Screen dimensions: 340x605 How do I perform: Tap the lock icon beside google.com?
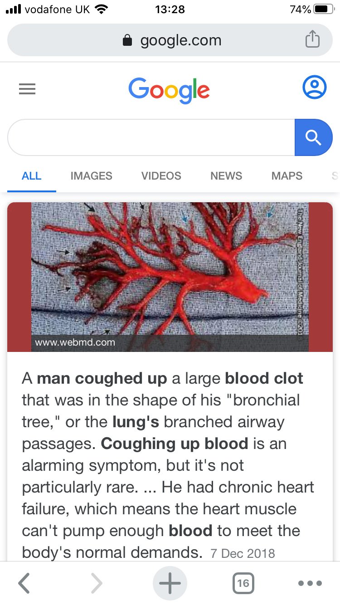click(x=127, y=41)
